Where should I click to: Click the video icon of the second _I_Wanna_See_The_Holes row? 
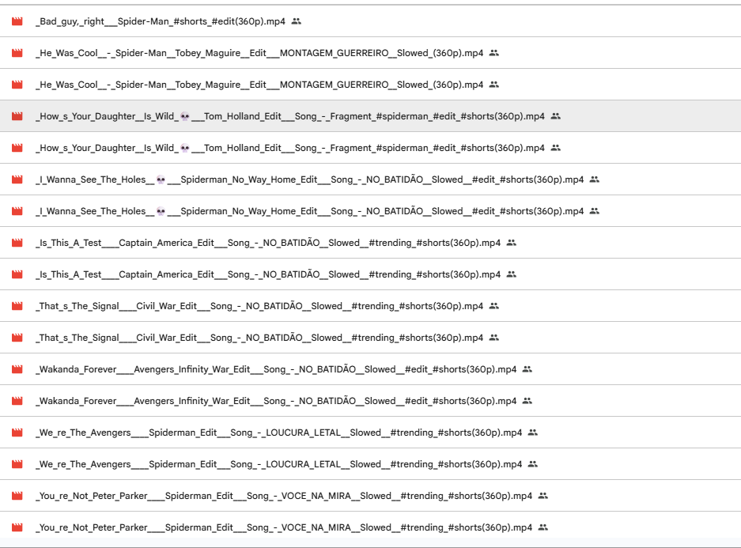click(x=17, y=211)
